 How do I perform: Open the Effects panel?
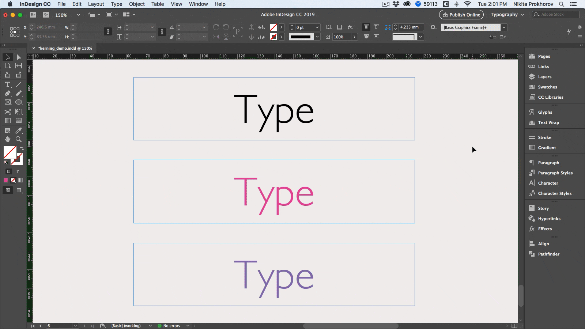click(544, 228)
